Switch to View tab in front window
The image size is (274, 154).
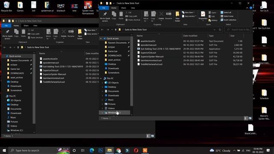coord(133,8)
